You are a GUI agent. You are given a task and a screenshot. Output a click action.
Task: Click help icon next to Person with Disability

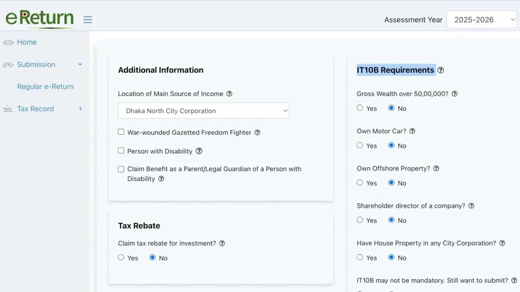click(199, 151)
